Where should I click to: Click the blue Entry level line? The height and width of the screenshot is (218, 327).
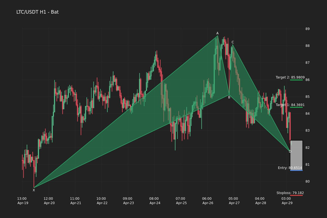coord(296,170)
